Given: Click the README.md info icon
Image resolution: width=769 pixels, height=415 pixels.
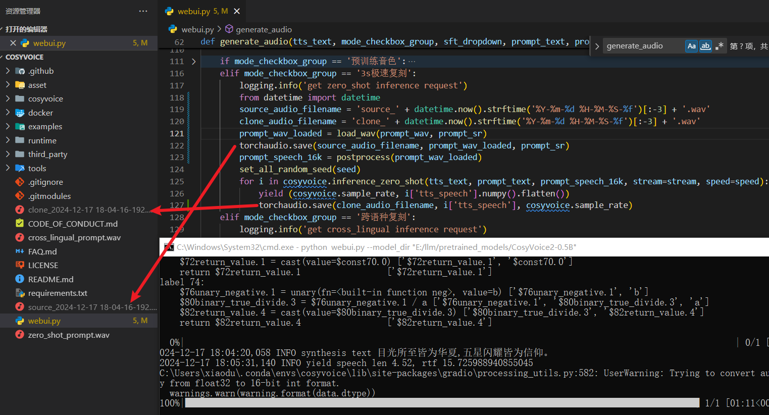Looking at the screenshot, I should pos(20,279).
